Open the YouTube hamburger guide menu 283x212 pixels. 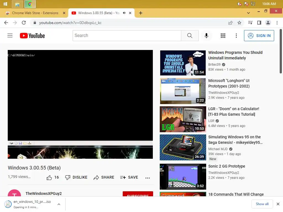coord(10,36)
